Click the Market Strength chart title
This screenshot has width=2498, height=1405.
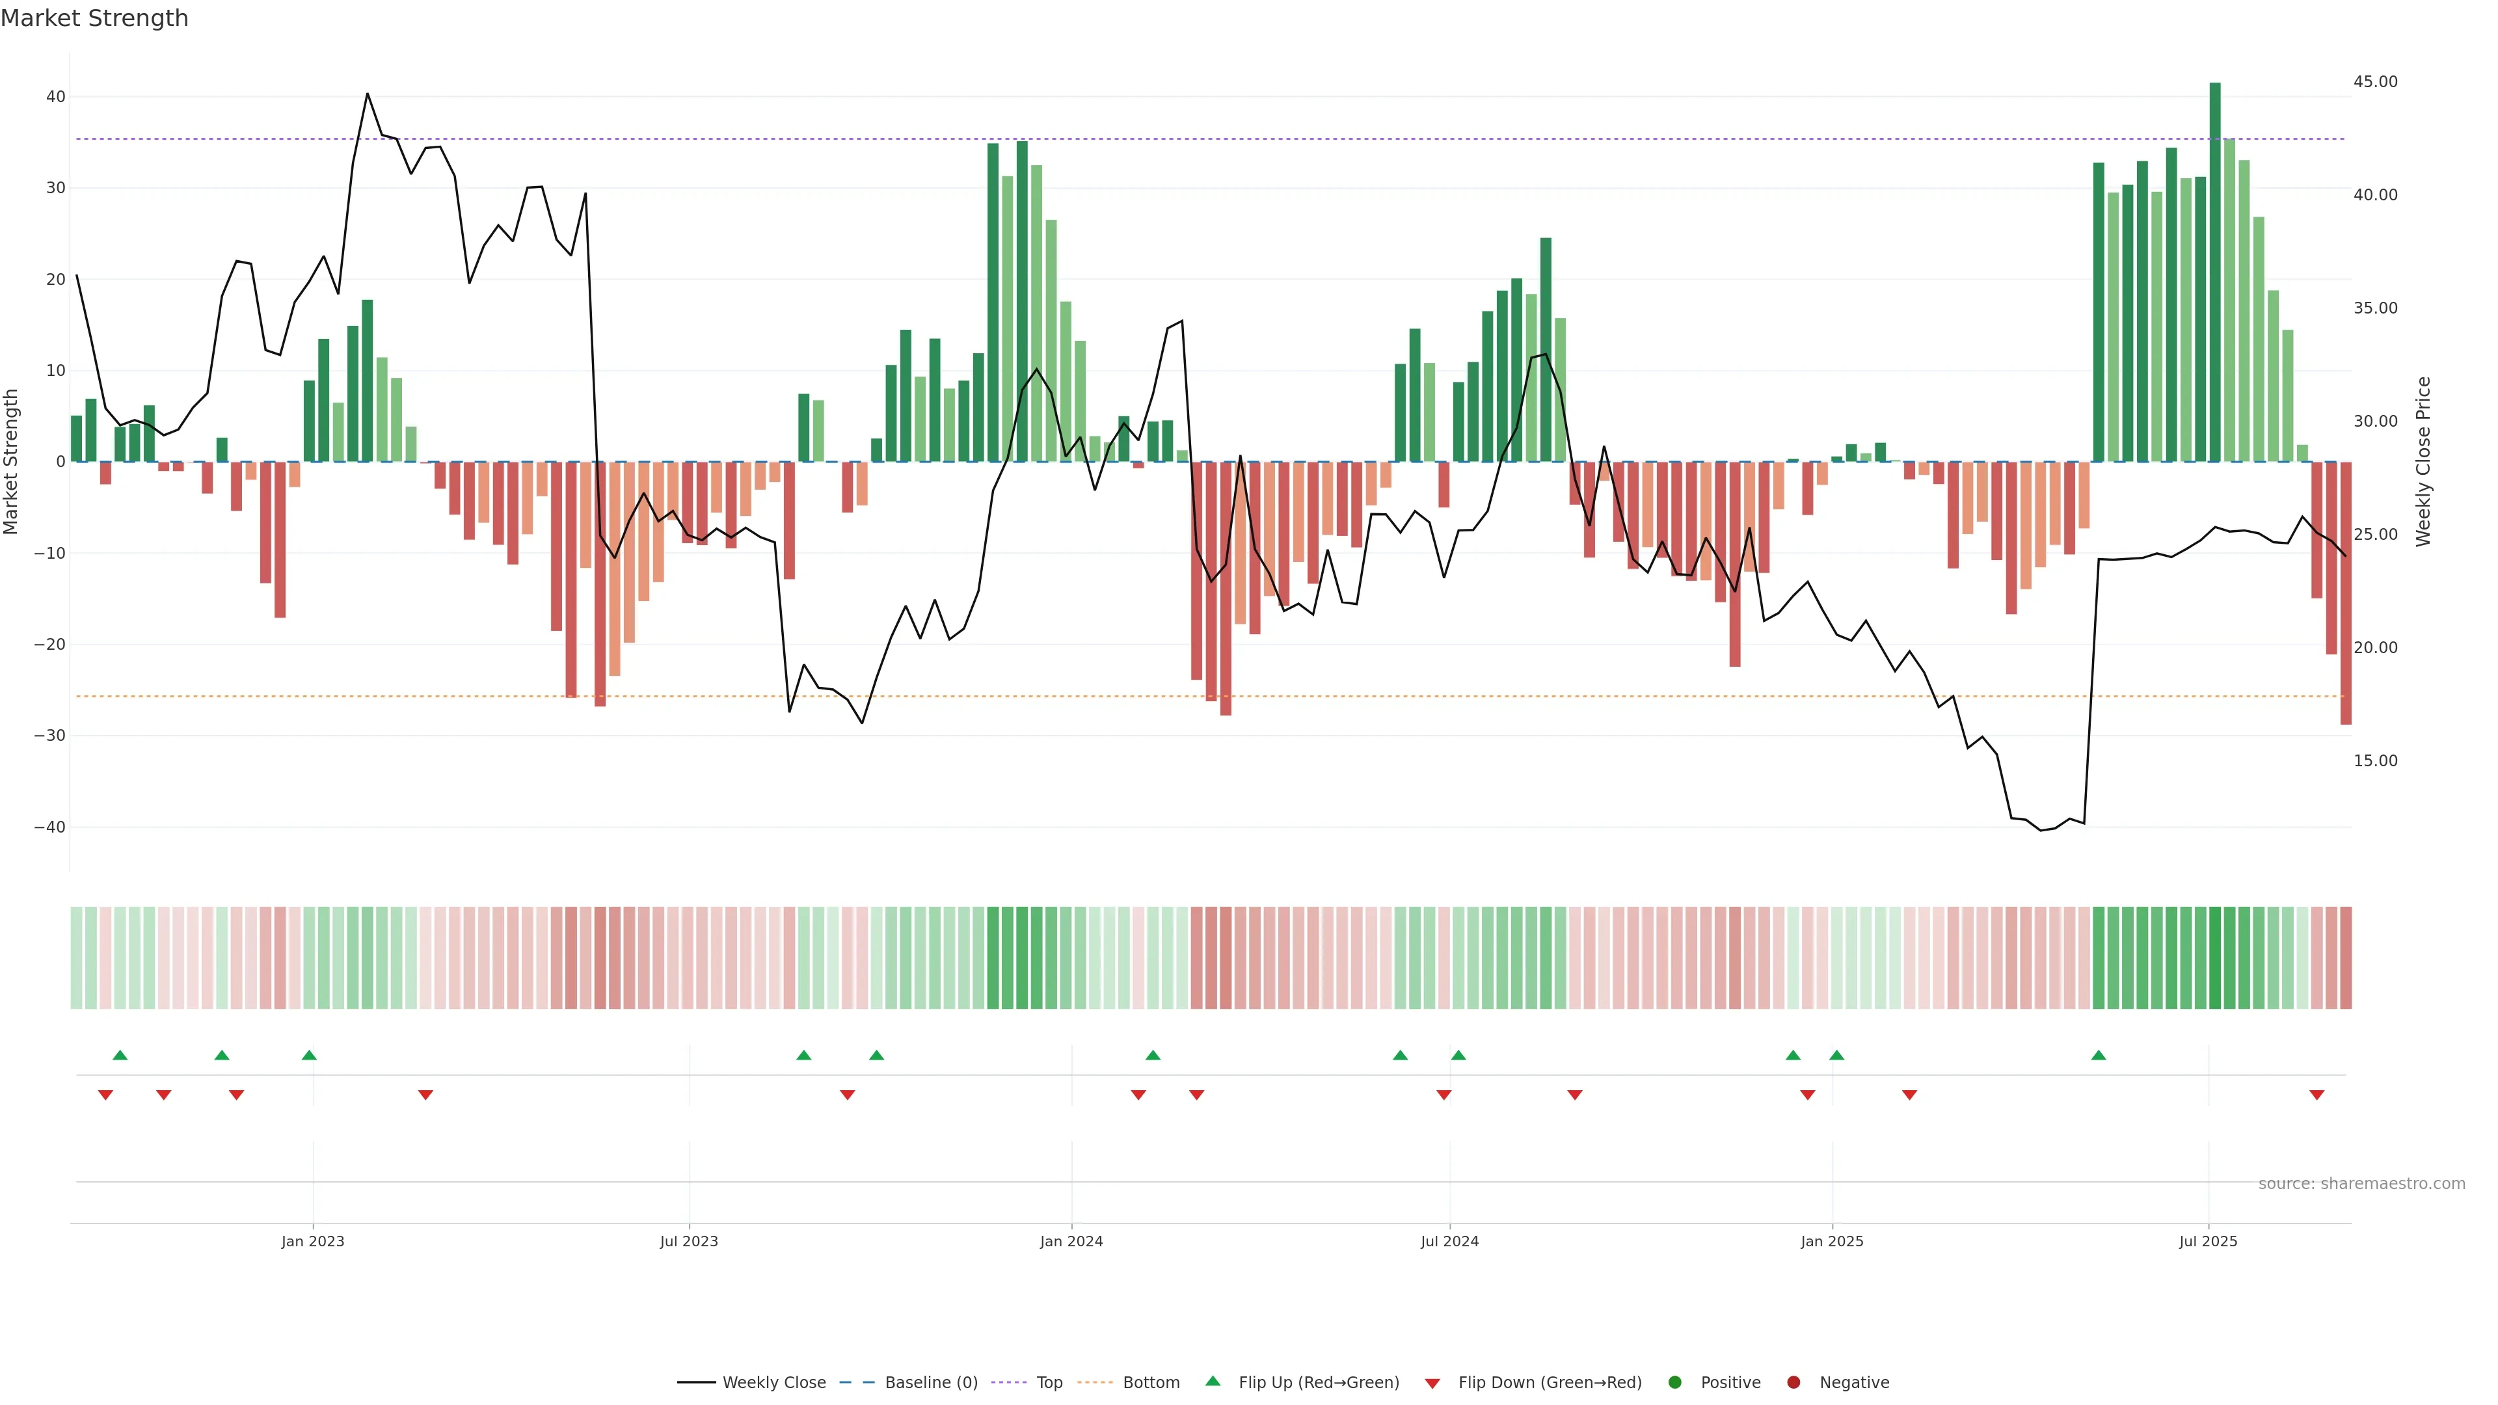pos(94,18)
